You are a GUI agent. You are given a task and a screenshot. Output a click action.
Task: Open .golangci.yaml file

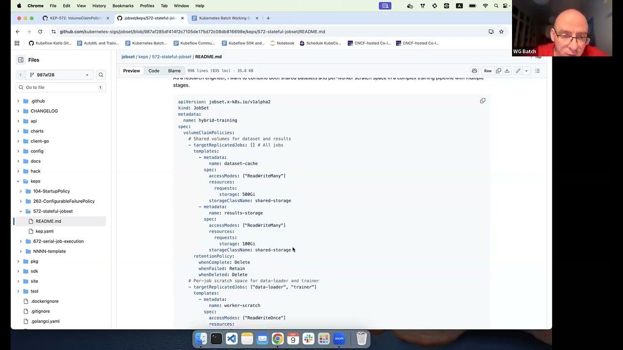tap(45, 321)
